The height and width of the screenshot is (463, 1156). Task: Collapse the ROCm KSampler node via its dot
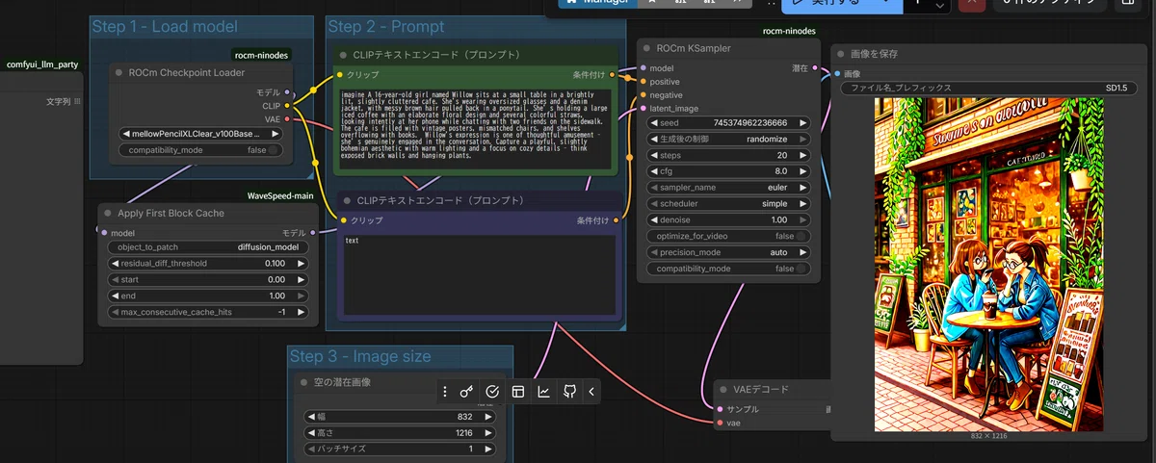point(647,48)
